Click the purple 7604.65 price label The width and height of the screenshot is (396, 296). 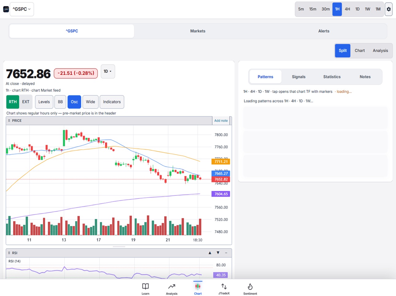click(x=221, y=194)
